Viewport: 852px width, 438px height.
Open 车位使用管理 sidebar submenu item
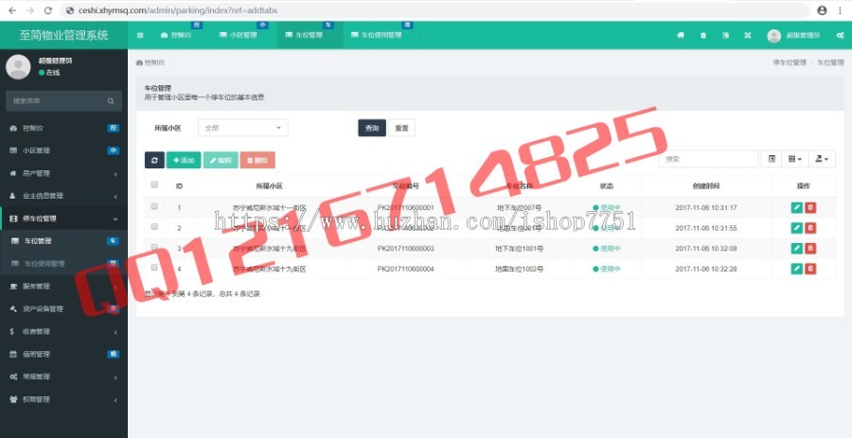click(x=63, y=264)
